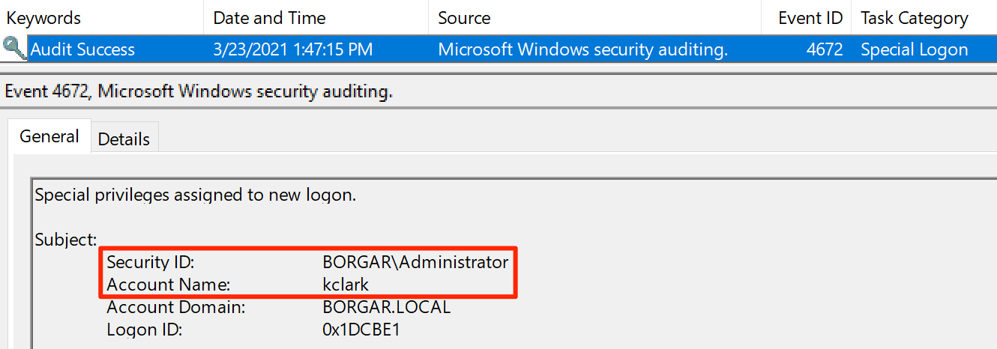Screen dimensions: 997x349
Task: Click the event date 3/23/2021 1:47:15 PM
Action: click(293, 50)
